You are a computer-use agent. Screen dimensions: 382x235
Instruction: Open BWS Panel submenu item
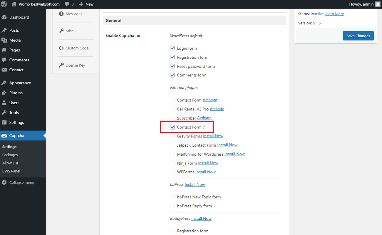[x=11, y=171]
